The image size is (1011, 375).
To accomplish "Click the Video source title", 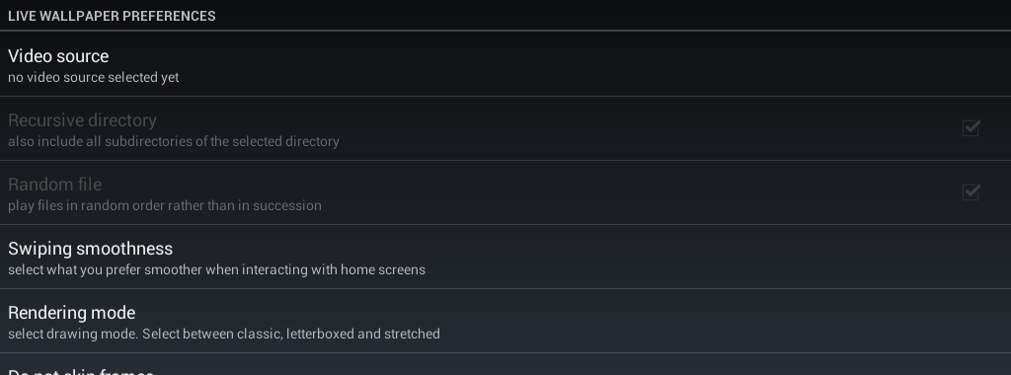I will click(58, 56).
